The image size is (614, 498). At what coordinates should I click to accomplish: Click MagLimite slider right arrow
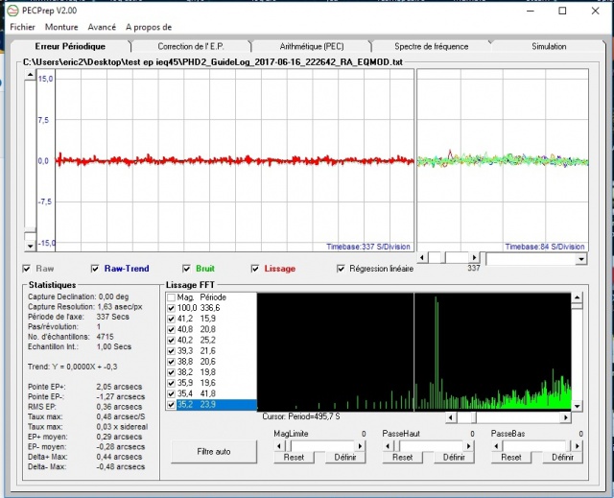coord(360,445)
